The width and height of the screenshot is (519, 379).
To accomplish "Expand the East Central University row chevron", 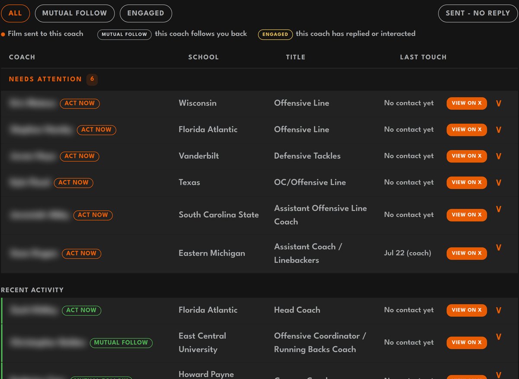I will click(498, 337).
